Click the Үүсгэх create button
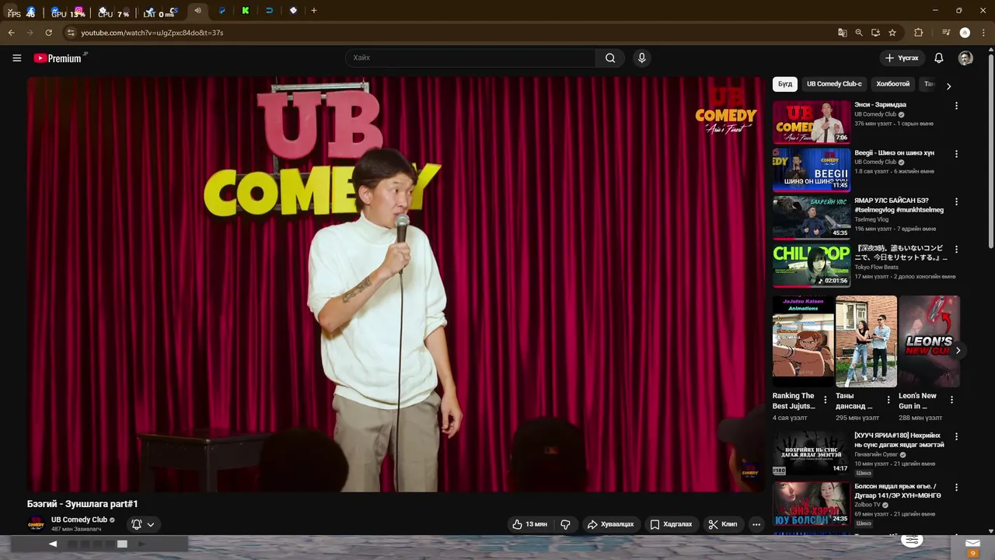995x560 pixels. 902,58
